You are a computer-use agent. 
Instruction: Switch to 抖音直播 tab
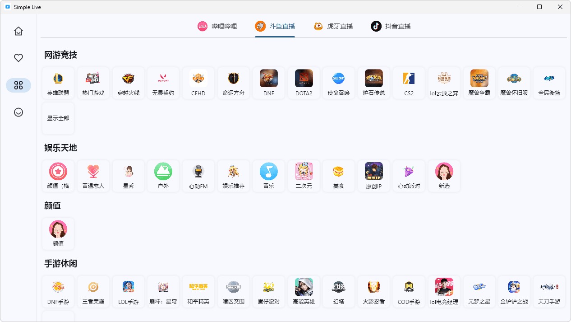[391, 26]
